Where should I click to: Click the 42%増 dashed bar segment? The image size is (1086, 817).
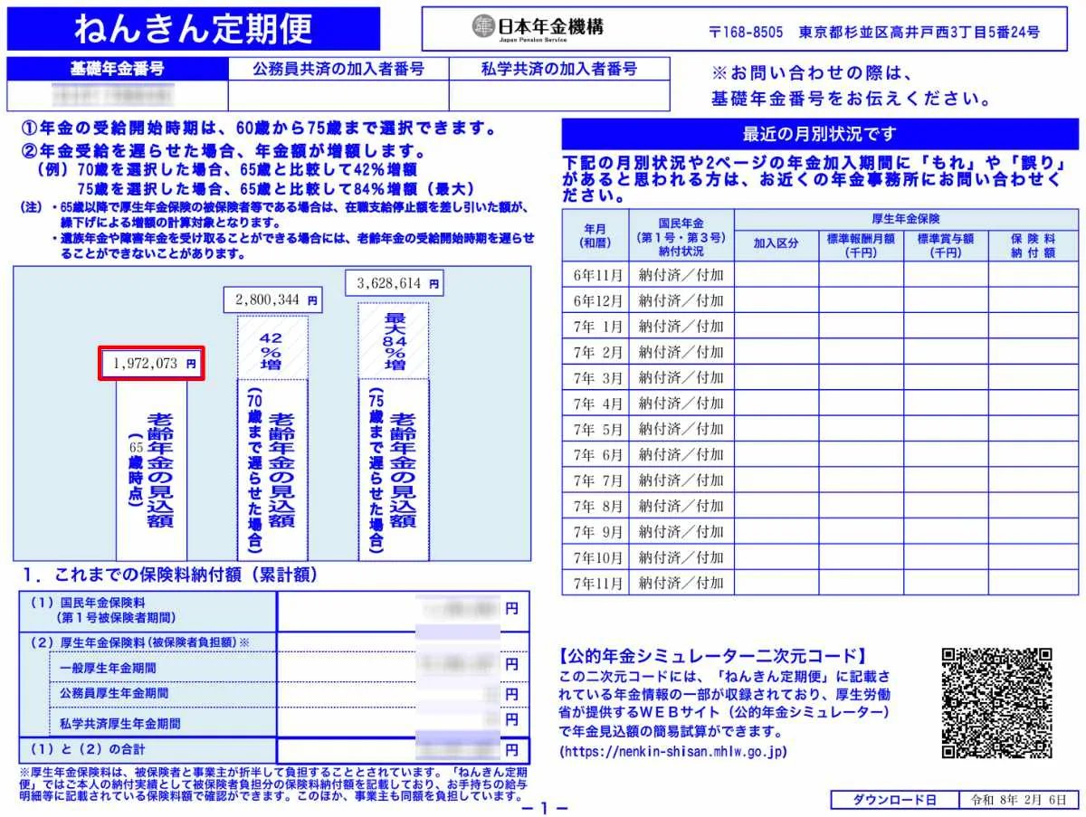[x=271, y=348]
